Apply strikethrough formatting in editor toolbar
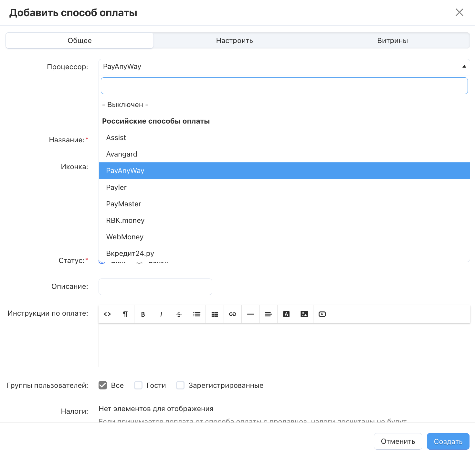The height and width of the screenshot is (458, 475). click(179, 314)
